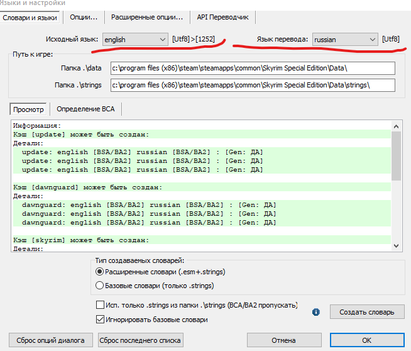The image size is (411, 351).
Task: Switch to the API Переводчик tab
Action: pyautogui.click(x=222, y=18)
